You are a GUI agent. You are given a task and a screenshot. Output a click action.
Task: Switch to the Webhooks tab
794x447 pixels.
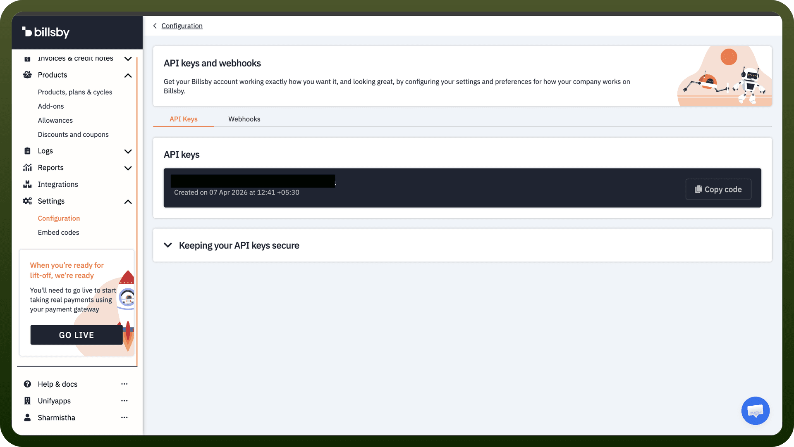click(x=244, y=119)
